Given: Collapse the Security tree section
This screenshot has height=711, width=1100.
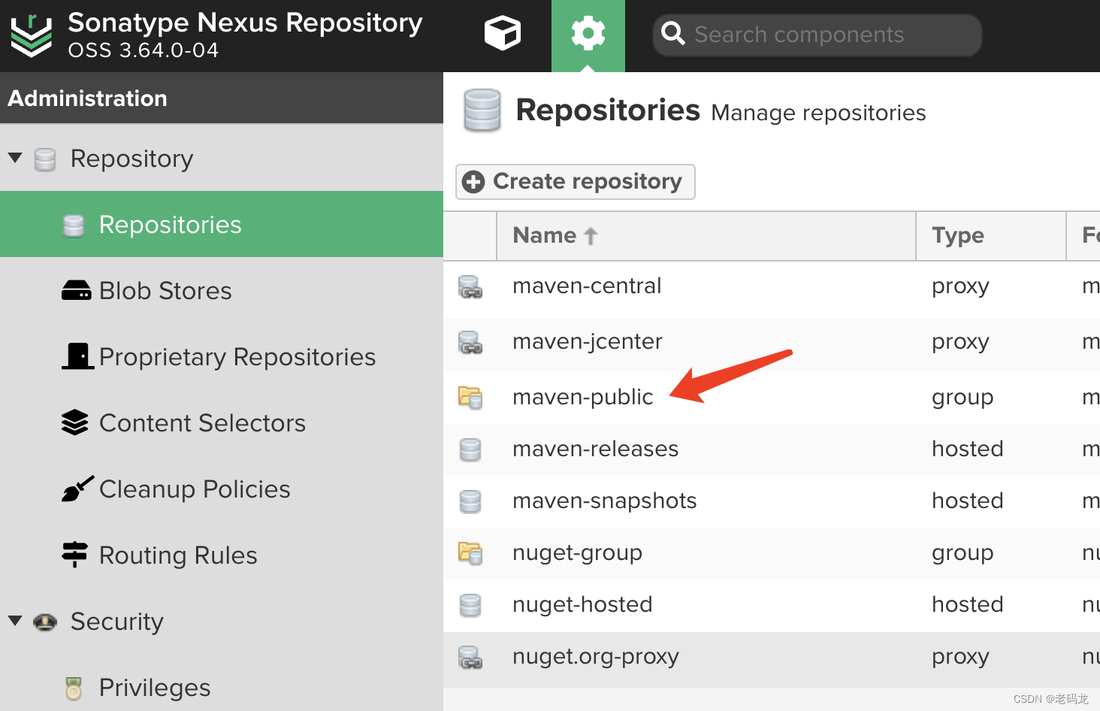Looking at the screenshot, I should tap(15, 621).
